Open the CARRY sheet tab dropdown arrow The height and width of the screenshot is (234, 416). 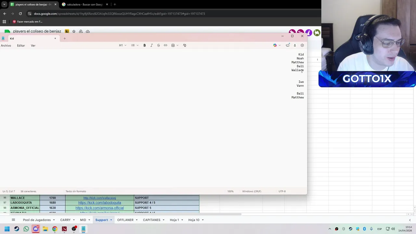(74, 220)
